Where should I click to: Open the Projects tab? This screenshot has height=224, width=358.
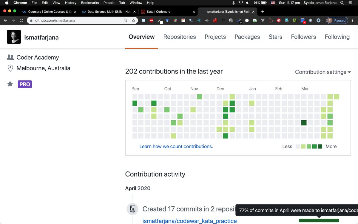[x=215, y=37]
